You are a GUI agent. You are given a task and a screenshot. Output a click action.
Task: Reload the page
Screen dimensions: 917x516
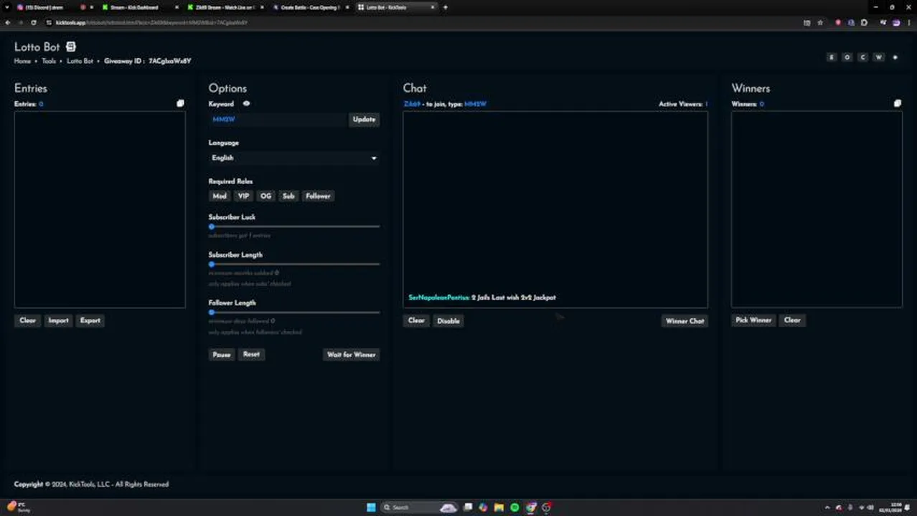point(33,23)
